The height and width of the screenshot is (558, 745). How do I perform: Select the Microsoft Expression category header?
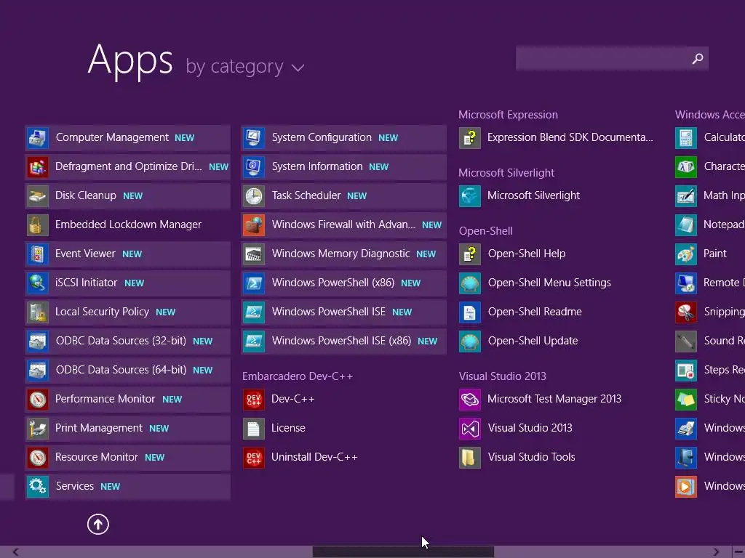click(x=508, y=115)
